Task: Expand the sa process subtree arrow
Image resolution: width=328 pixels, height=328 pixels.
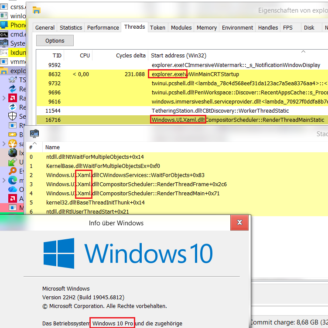Action: click(3, 144)
